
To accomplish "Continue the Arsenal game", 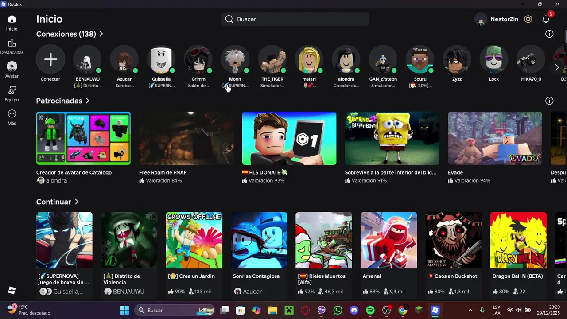I will click(388, 240).
